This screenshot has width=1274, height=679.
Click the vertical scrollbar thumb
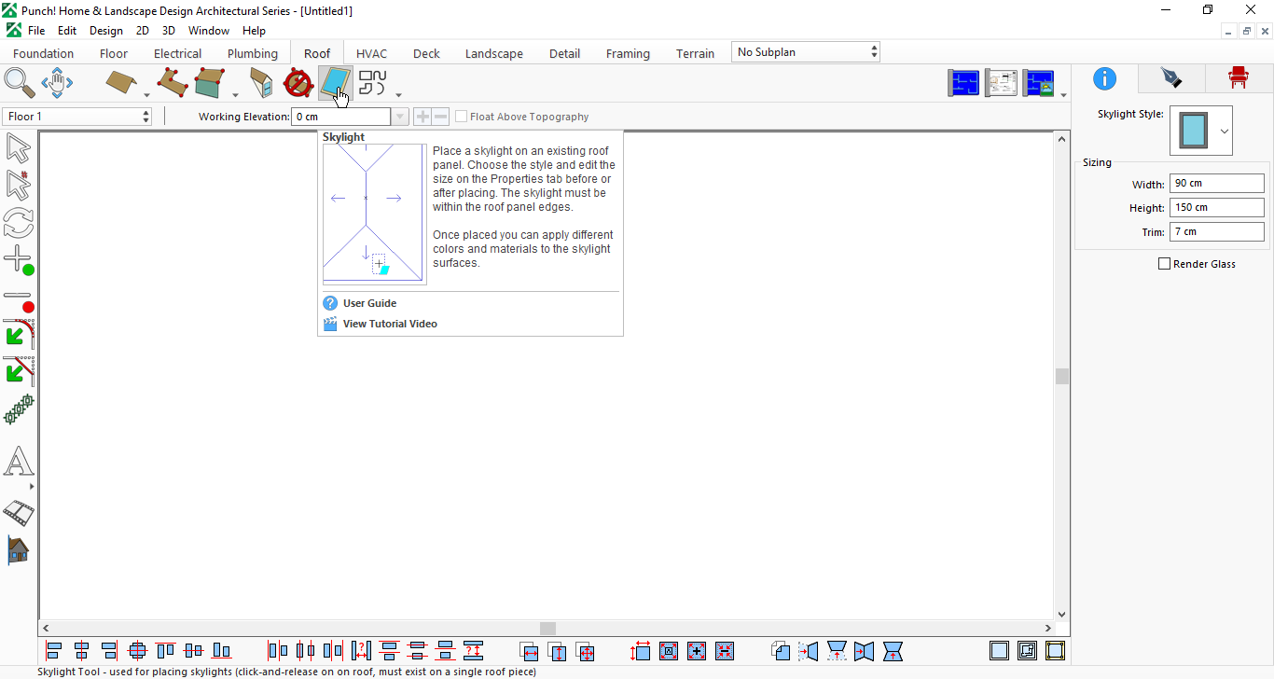(1062, 376)
